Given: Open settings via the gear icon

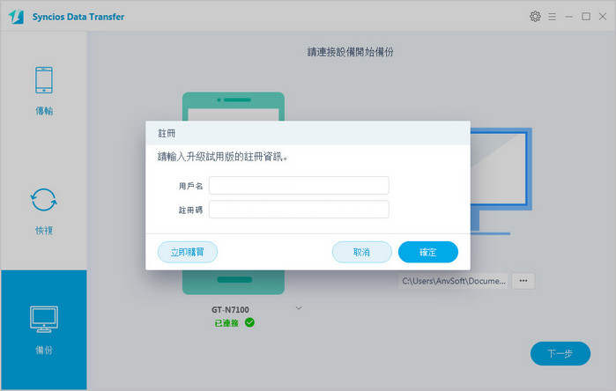Looking at the screenshot, I should click(535, 17).
